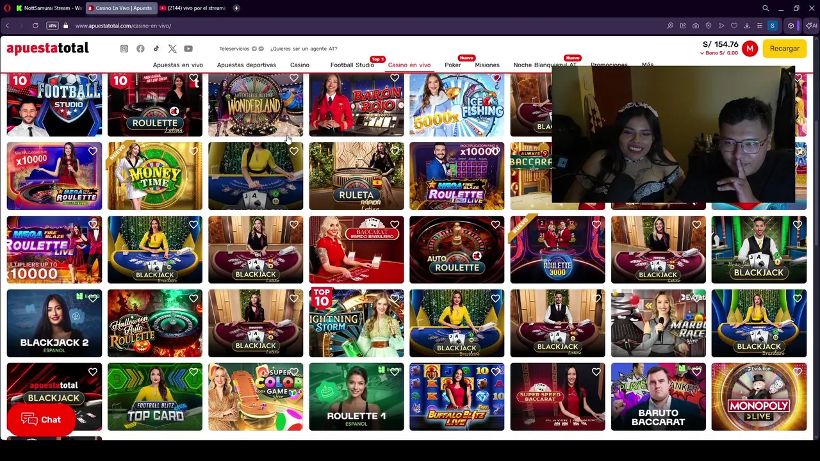This screenshot has width=820, height=461.
Task: Open Lightning Storm game thumbnail
Action: click(x=356, y=323)
